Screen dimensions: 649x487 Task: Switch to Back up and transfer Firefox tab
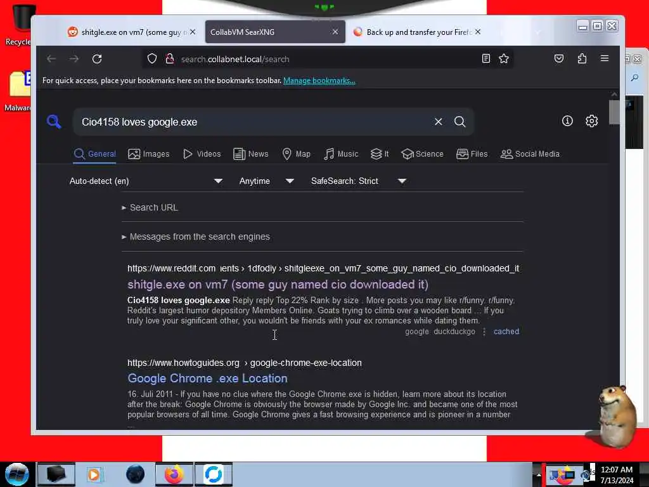tap(416, 32)
